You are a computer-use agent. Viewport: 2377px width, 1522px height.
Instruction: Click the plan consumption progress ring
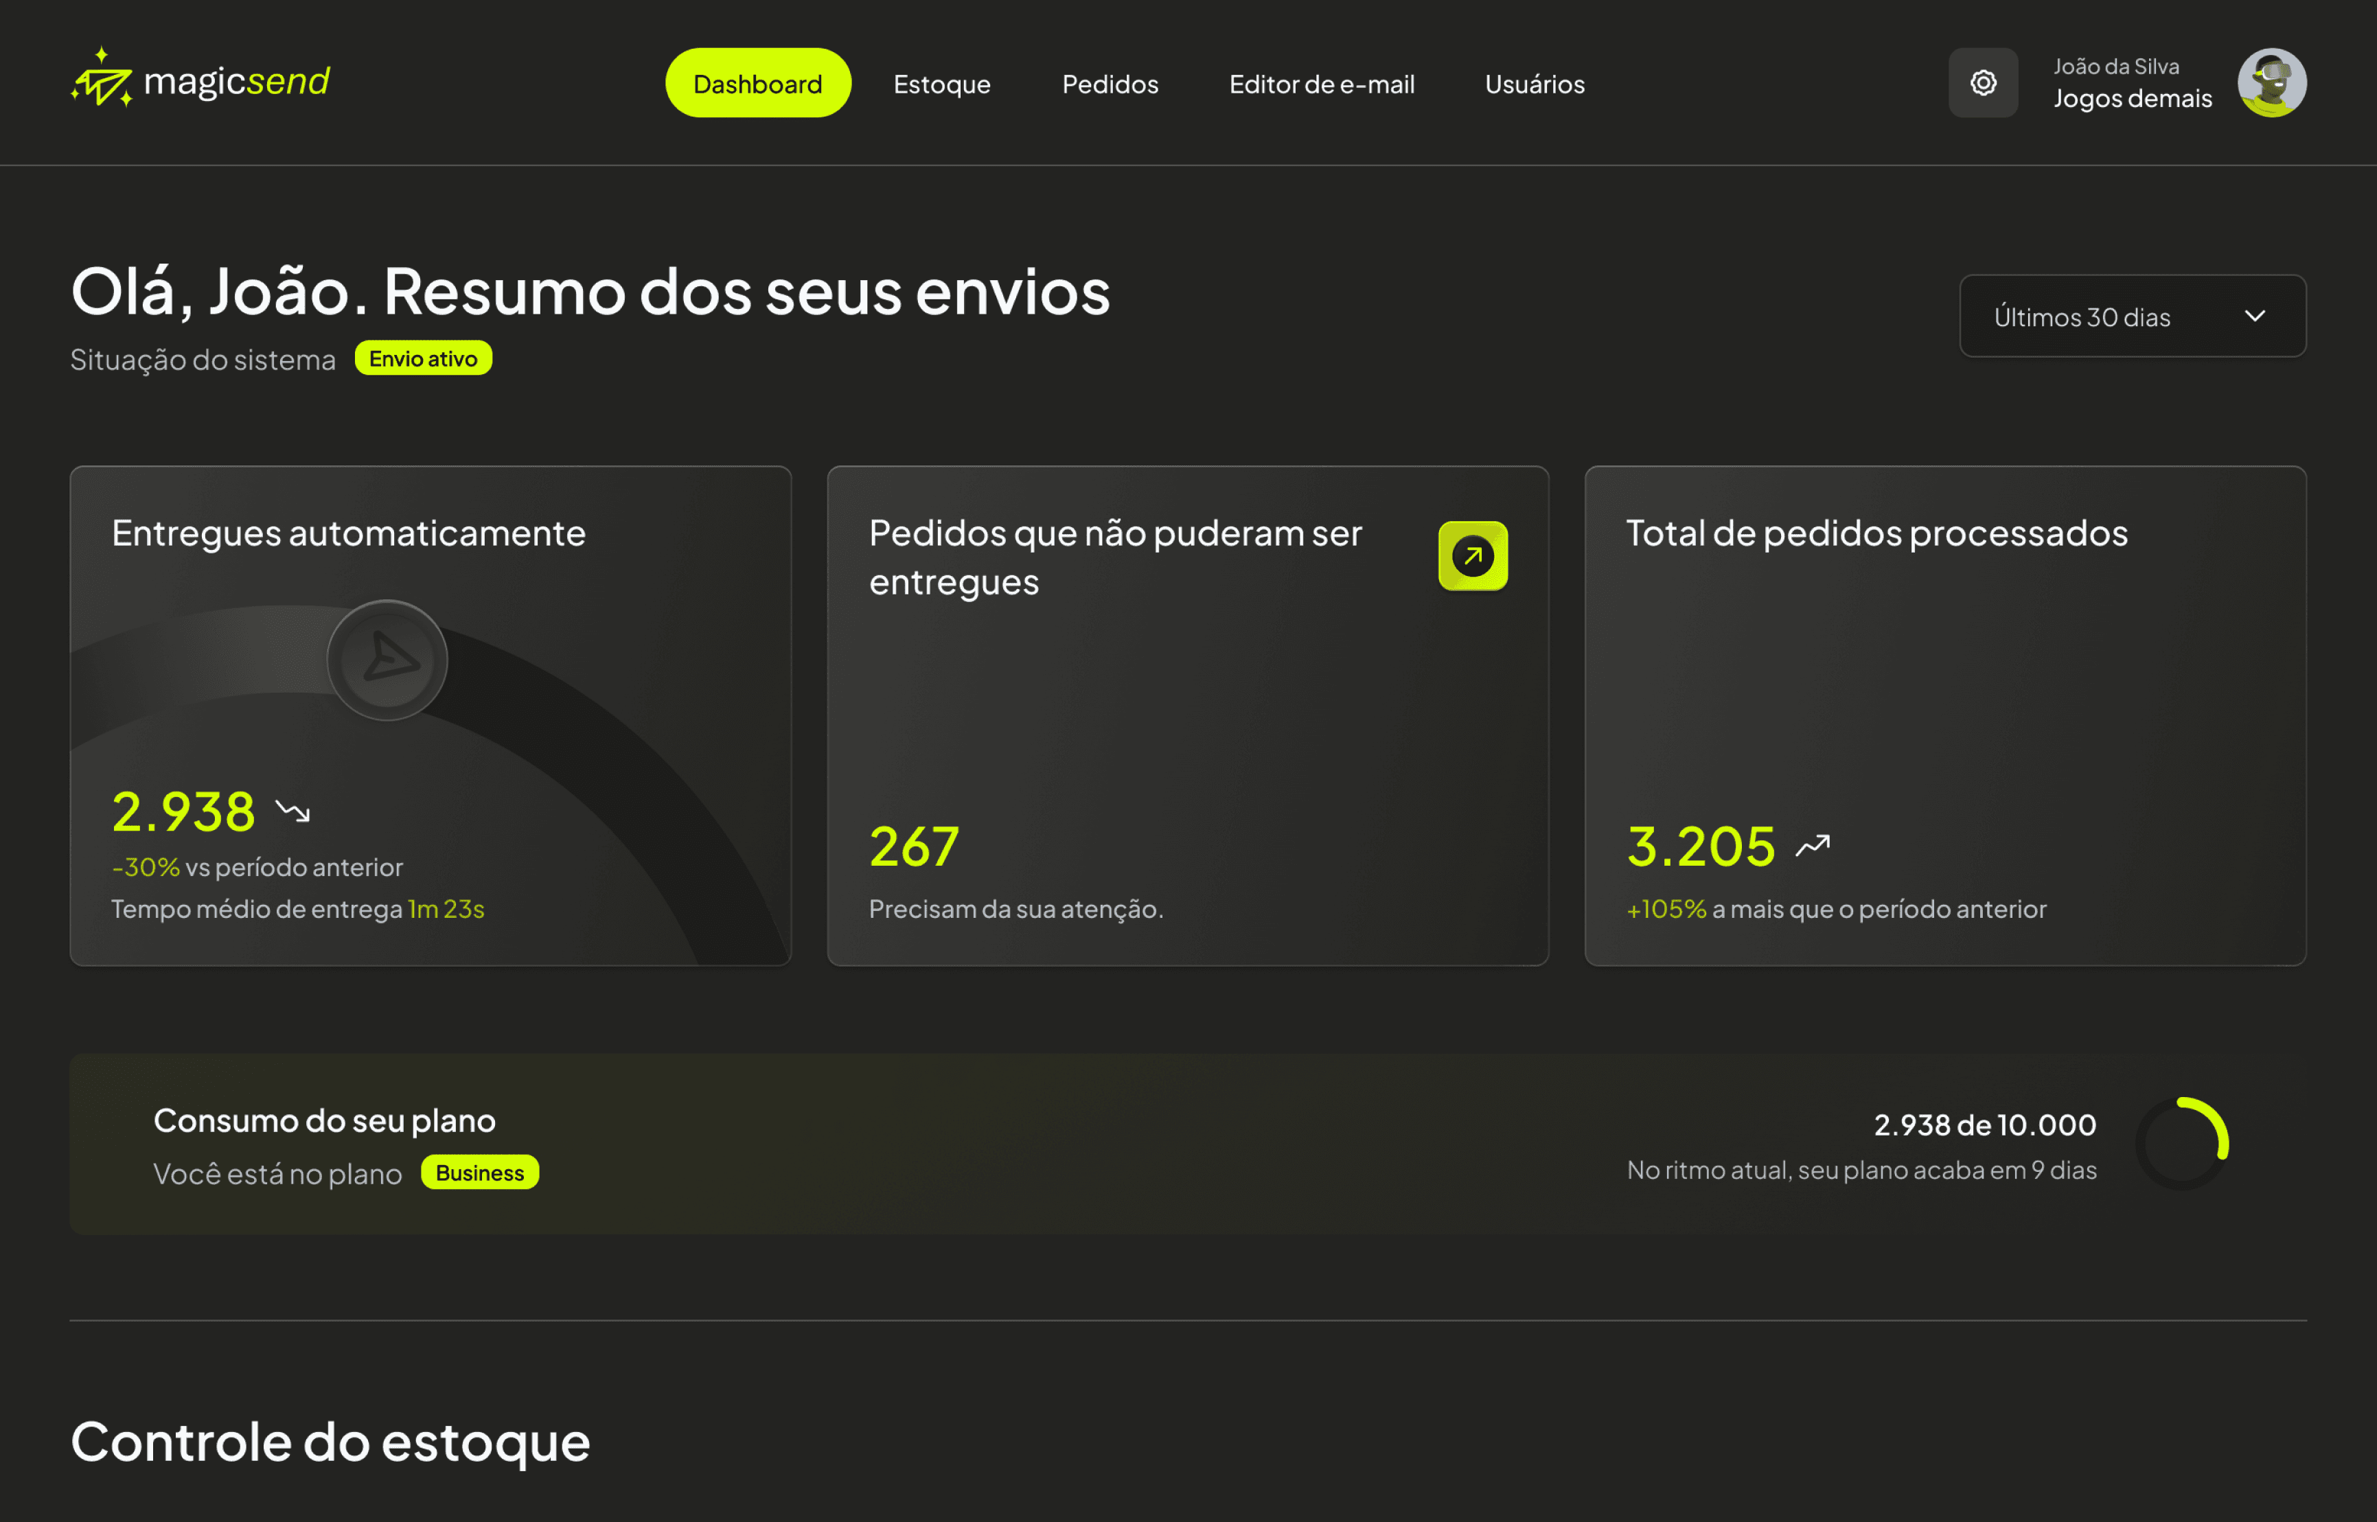pos(2182,1144)
